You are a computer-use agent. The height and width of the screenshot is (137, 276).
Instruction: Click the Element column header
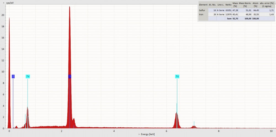[203, 5]
